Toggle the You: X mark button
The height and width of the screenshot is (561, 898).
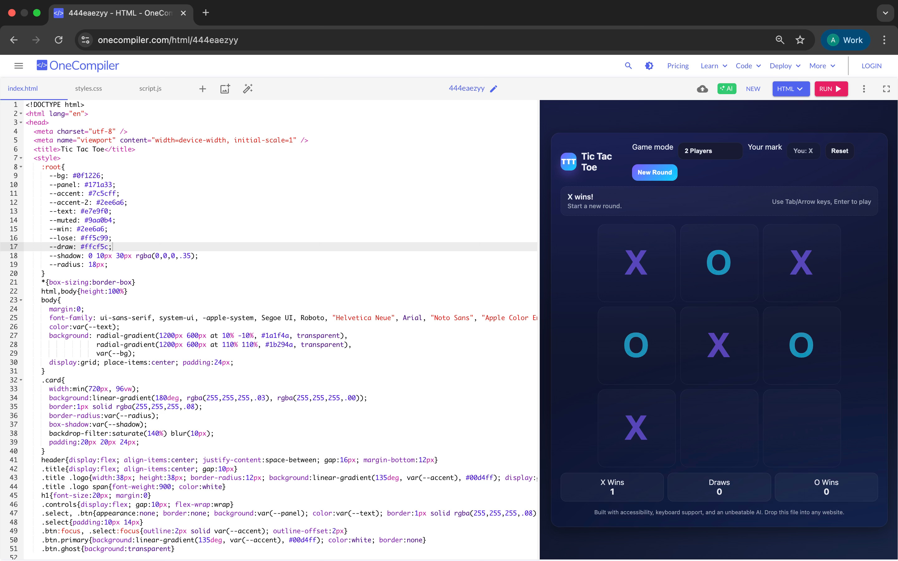point(803,151)
